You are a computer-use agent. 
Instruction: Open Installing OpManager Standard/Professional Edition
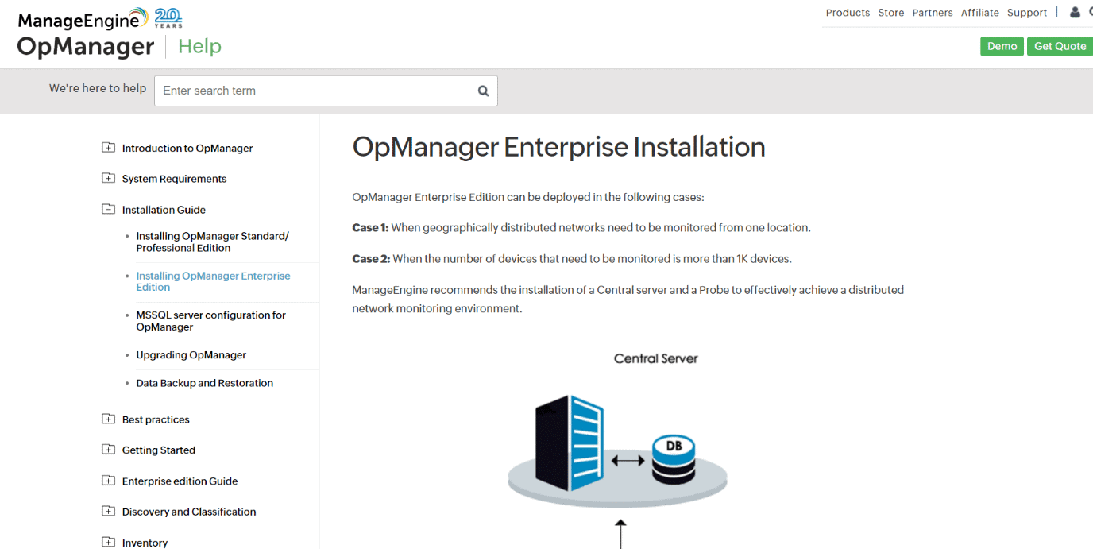click(212, 242)
